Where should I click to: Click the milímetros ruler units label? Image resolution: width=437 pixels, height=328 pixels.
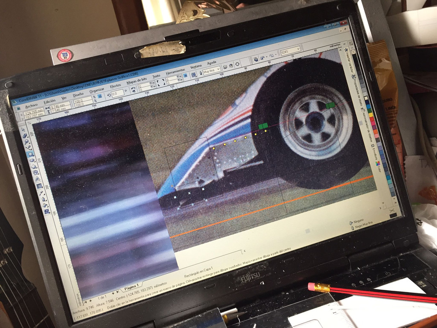335,46
